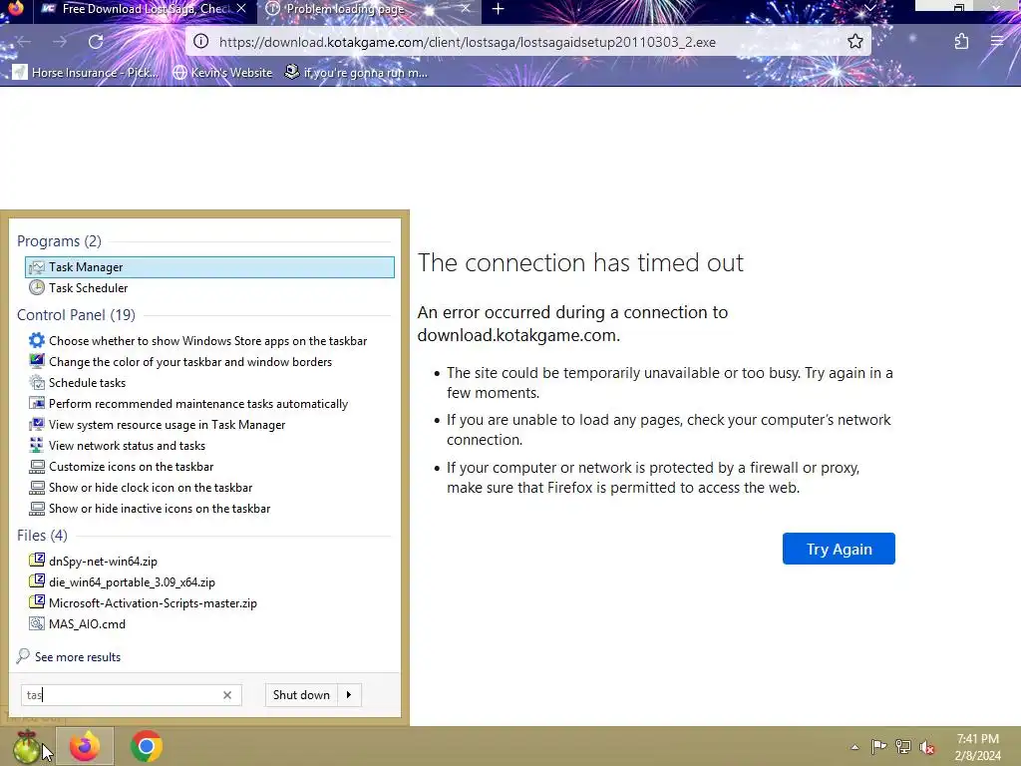Screen dimensions: 1021x766
Task: Launch Chrome from the taskbar
Action: [x=147, y=746]
